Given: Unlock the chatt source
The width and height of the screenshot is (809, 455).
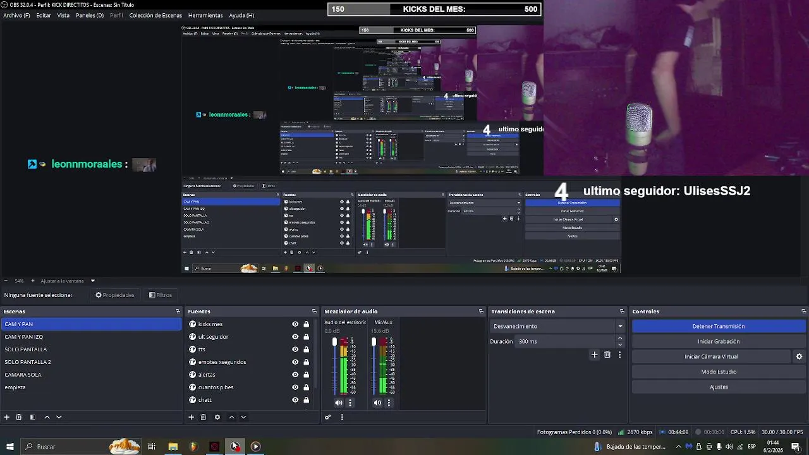Looking at the screenshot, I should [x=306, y=400].
